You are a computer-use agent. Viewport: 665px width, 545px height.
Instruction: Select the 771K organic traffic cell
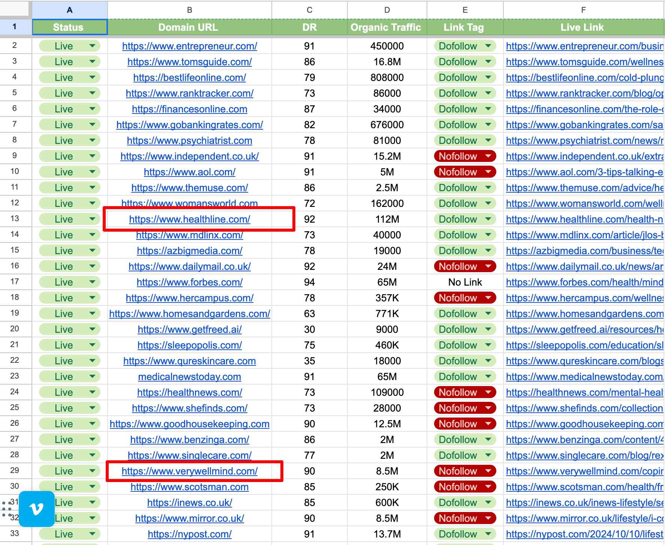pos(387,314)
